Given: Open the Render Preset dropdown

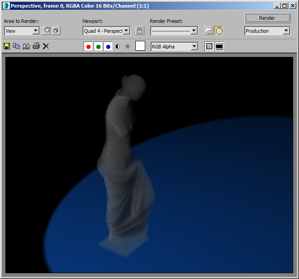Looking at the screenshot, I should click(x=174, y=31).
